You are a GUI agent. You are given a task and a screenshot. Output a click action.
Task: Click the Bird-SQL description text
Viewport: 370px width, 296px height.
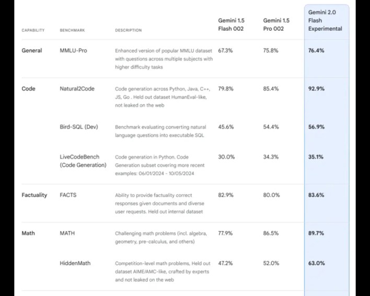[160, 131]
